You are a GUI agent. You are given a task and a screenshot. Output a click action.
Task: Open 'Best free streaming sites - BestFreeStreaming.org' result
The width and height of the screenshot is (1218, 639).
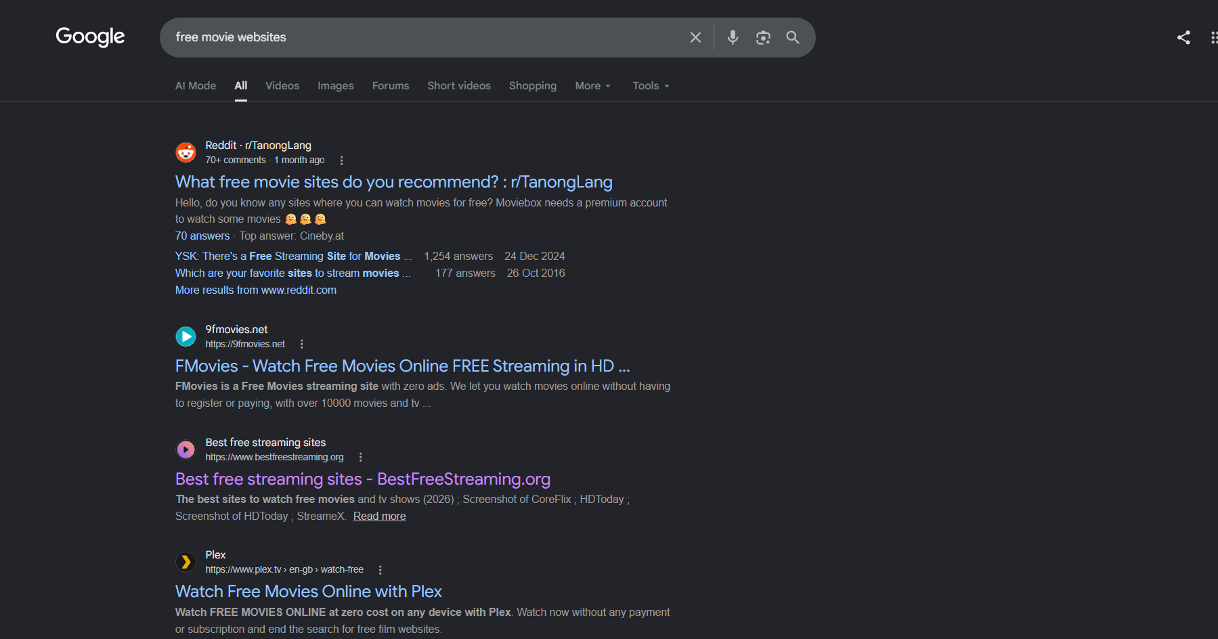(363, 479)
